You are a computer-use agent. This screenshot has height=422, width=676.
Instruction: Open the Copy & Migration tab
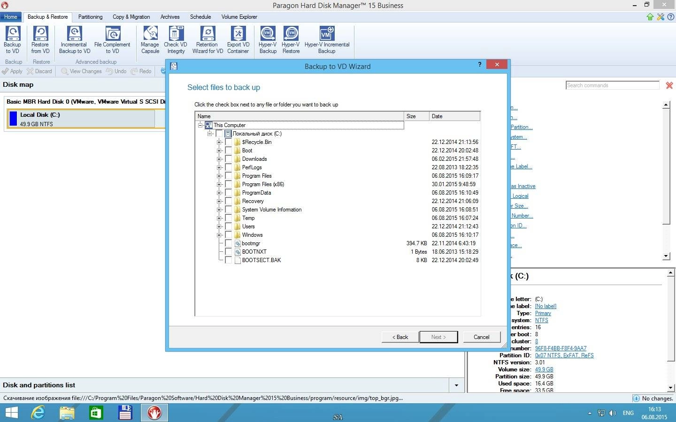[x=131, y=17]
